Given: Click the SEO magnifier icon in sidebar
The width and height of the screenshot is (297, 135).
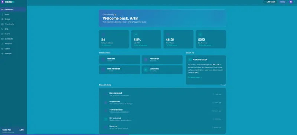Looking at the screenshot, I should 3,29.
